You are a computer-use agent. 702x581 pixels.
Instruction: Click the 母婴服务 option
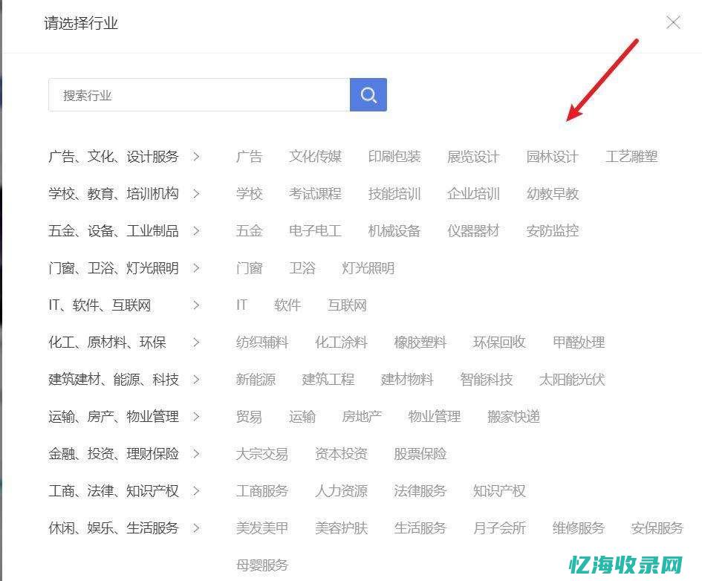(261, 565)
